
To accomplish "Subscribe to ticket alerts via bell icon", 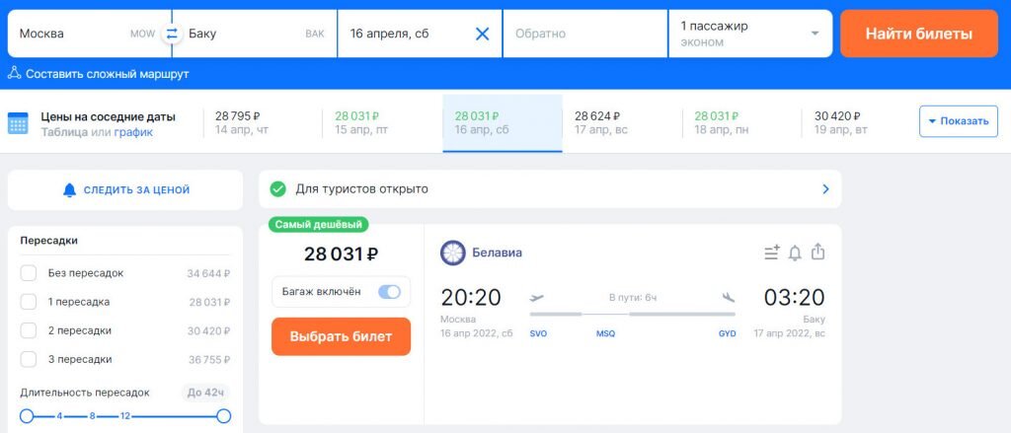I will pos(795,253).
